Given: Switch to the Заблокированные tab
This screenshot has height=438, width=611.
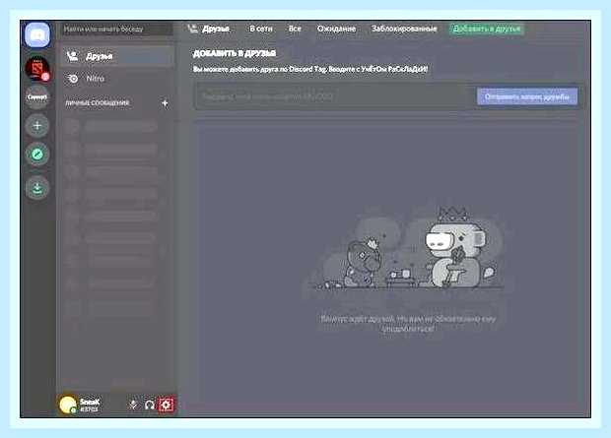Looking at the screenshot, I should (404, 29).
